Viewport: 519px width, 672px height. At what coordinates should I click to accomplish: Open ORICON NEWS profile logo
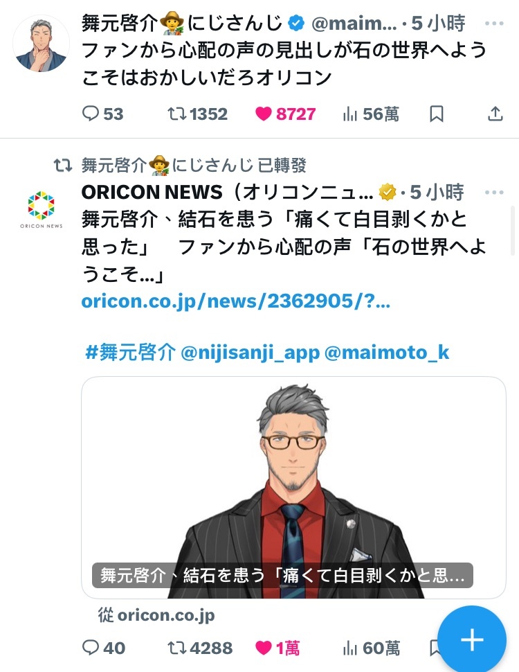tap(41, 209)
